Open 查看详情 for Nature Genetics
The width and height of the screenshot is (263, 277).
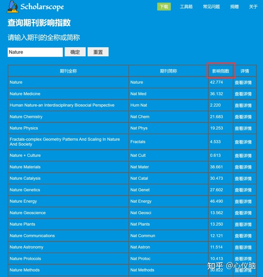click(x=243, y=190)
